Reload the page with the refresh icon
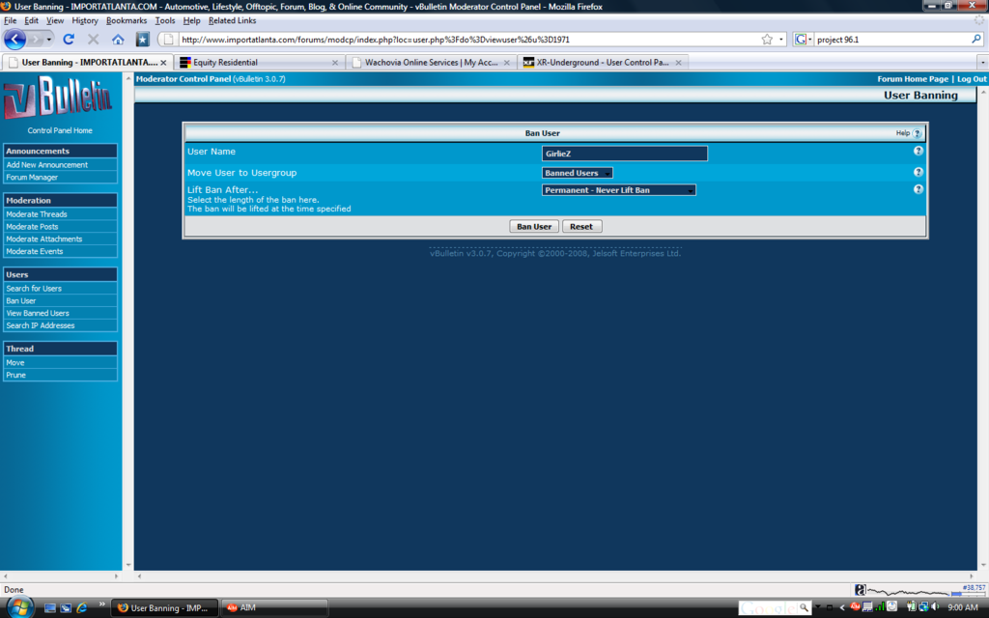989x618 pixels. click(69, 40)
